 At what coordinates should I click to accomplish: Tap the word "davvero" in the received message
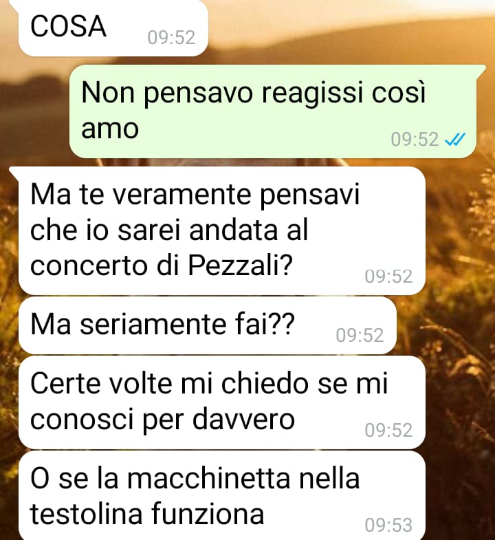click(x=243, y=419)
